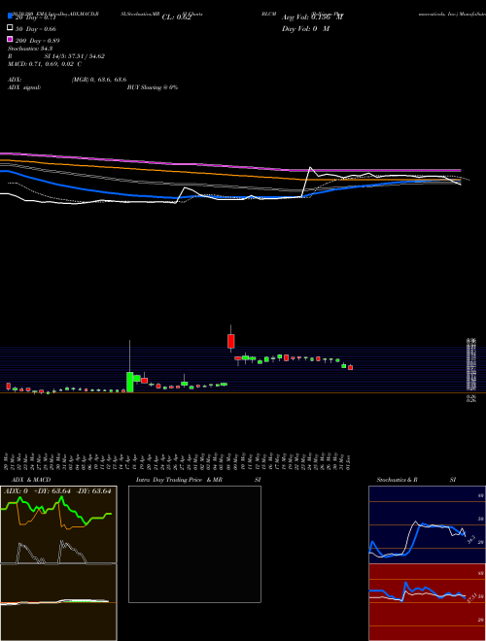
Task: Click the 'Avg Vol: 0.156 M' label
Action: (x=312, y=17)
